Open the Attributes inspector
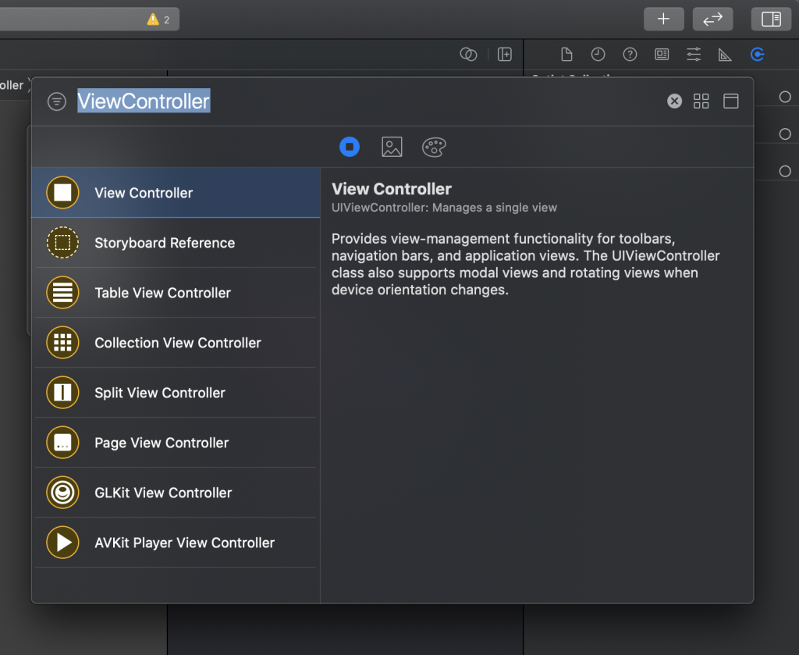The image size is (799, 655). [694, 54]
